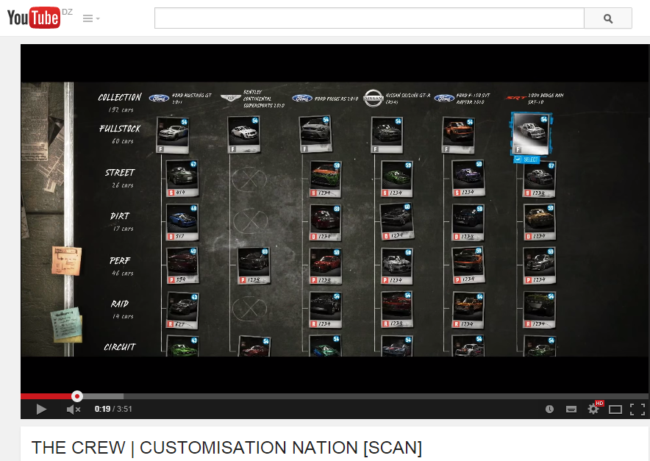Click the PERF 46 cars label
This screenshot has width=650, height=461.
tap(121, 266)
